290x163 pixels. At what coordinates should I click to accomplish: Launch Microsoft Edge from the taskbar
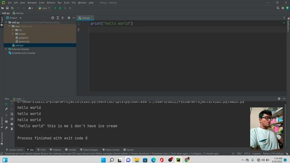pyautogui.click(x=153, y=160)
